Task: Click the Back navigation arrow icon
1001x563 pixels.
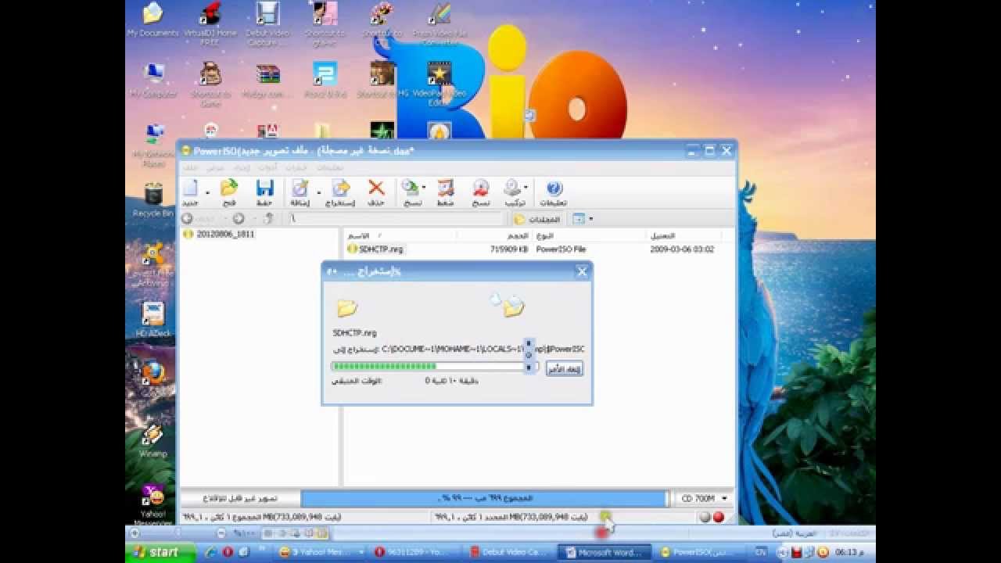Action: coord(188,219)
